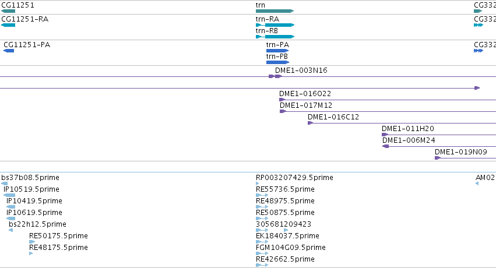Select the RP003207429.5prime EST glyph
496x268 pixels.
coord(258,184)
